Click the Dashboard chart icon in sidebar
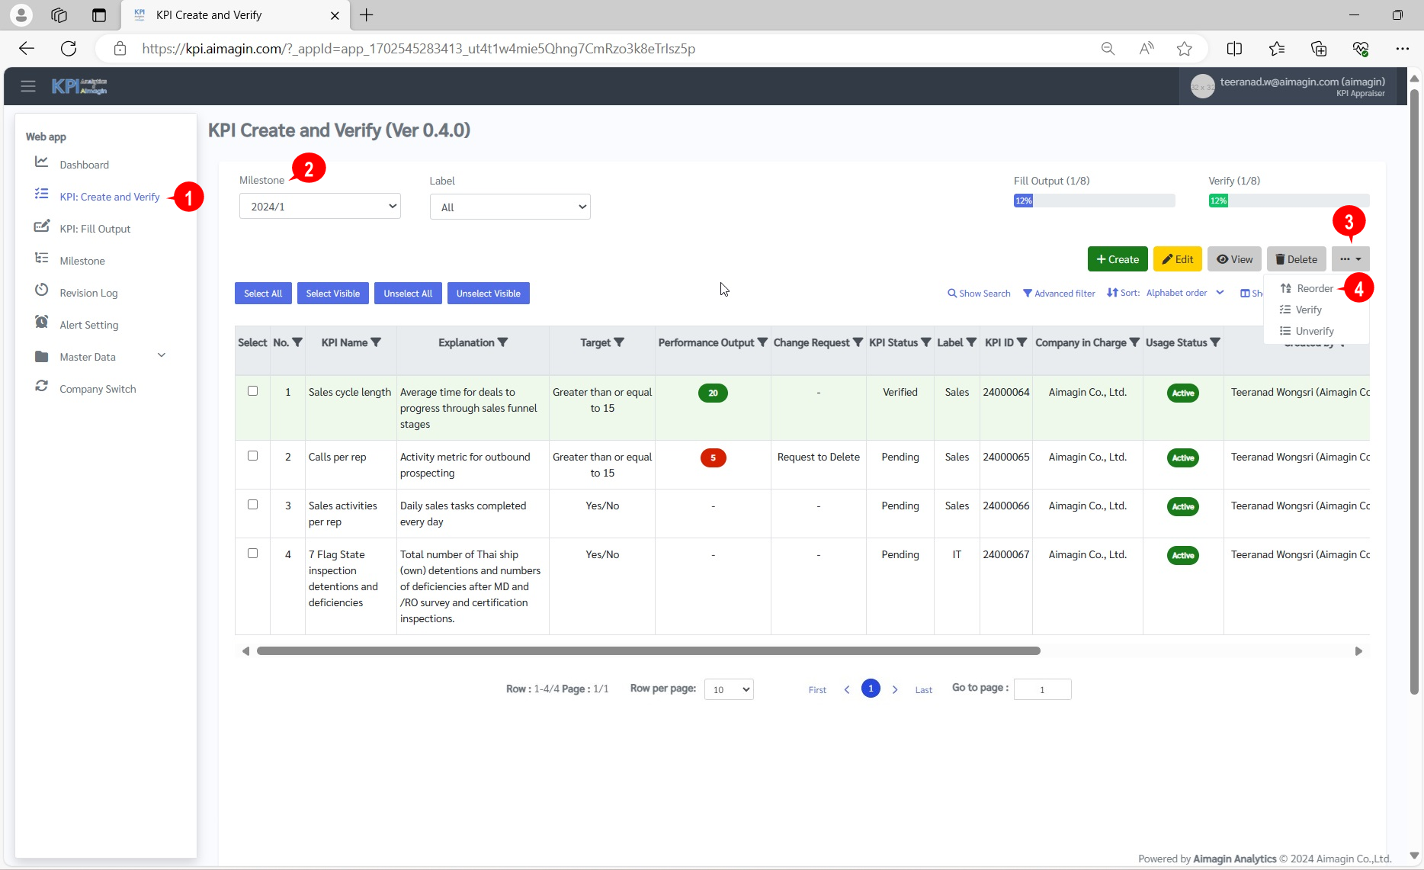 pos(42,162)
